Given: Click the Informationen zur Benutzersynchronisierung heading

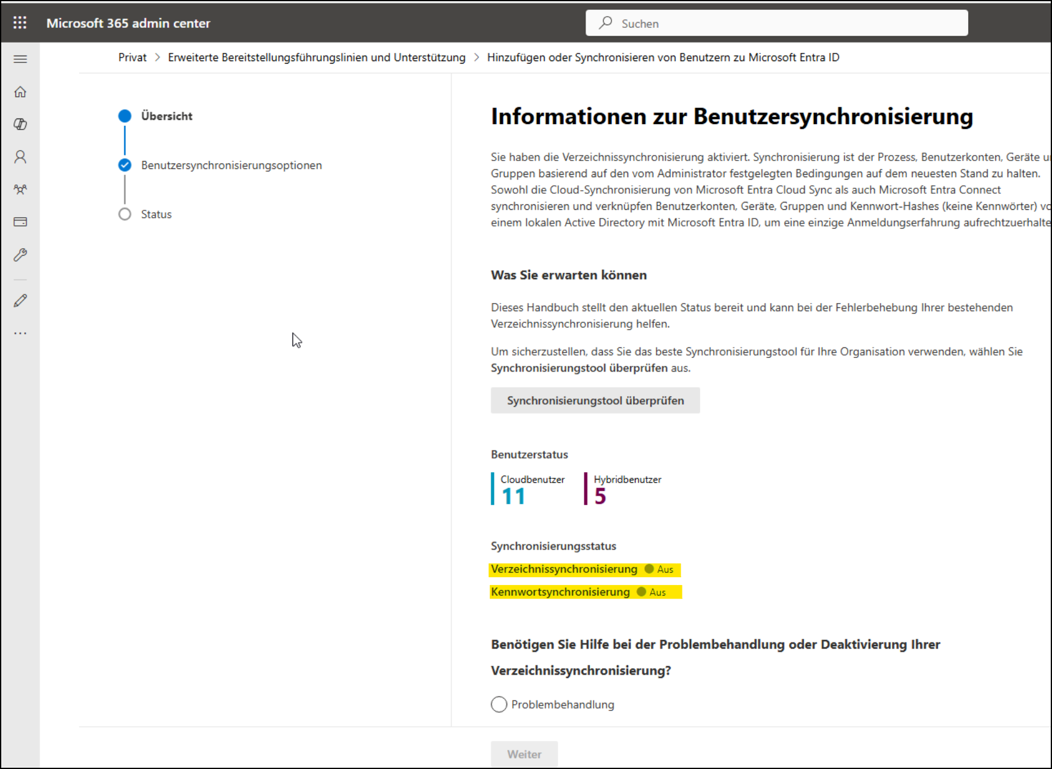Looking at the screenshot, I should tap(732, 117).
